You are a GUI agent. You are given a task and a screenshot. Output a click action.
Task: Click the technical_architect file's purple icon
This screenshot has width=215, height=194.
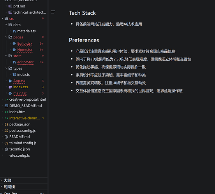10,12
